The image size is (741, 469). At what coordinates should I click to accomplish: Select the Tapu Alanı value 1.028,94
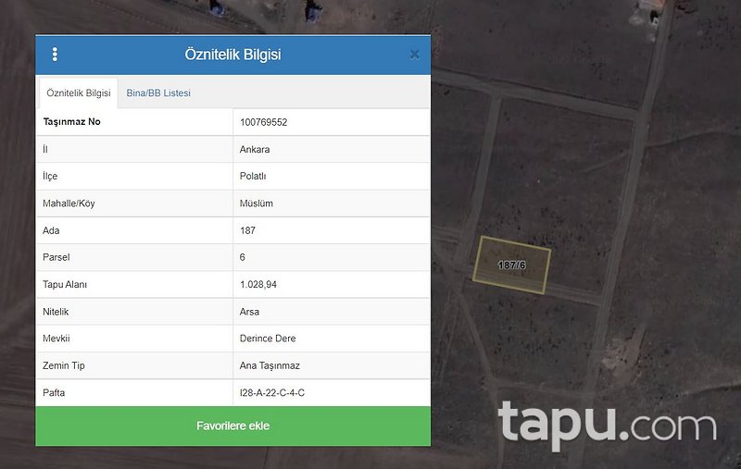point(257,284)
